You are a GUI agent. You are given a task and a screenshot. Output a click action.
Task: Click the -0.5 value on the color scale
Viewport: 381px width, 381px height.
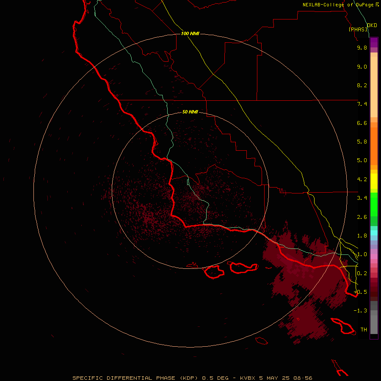pos(360,292)
